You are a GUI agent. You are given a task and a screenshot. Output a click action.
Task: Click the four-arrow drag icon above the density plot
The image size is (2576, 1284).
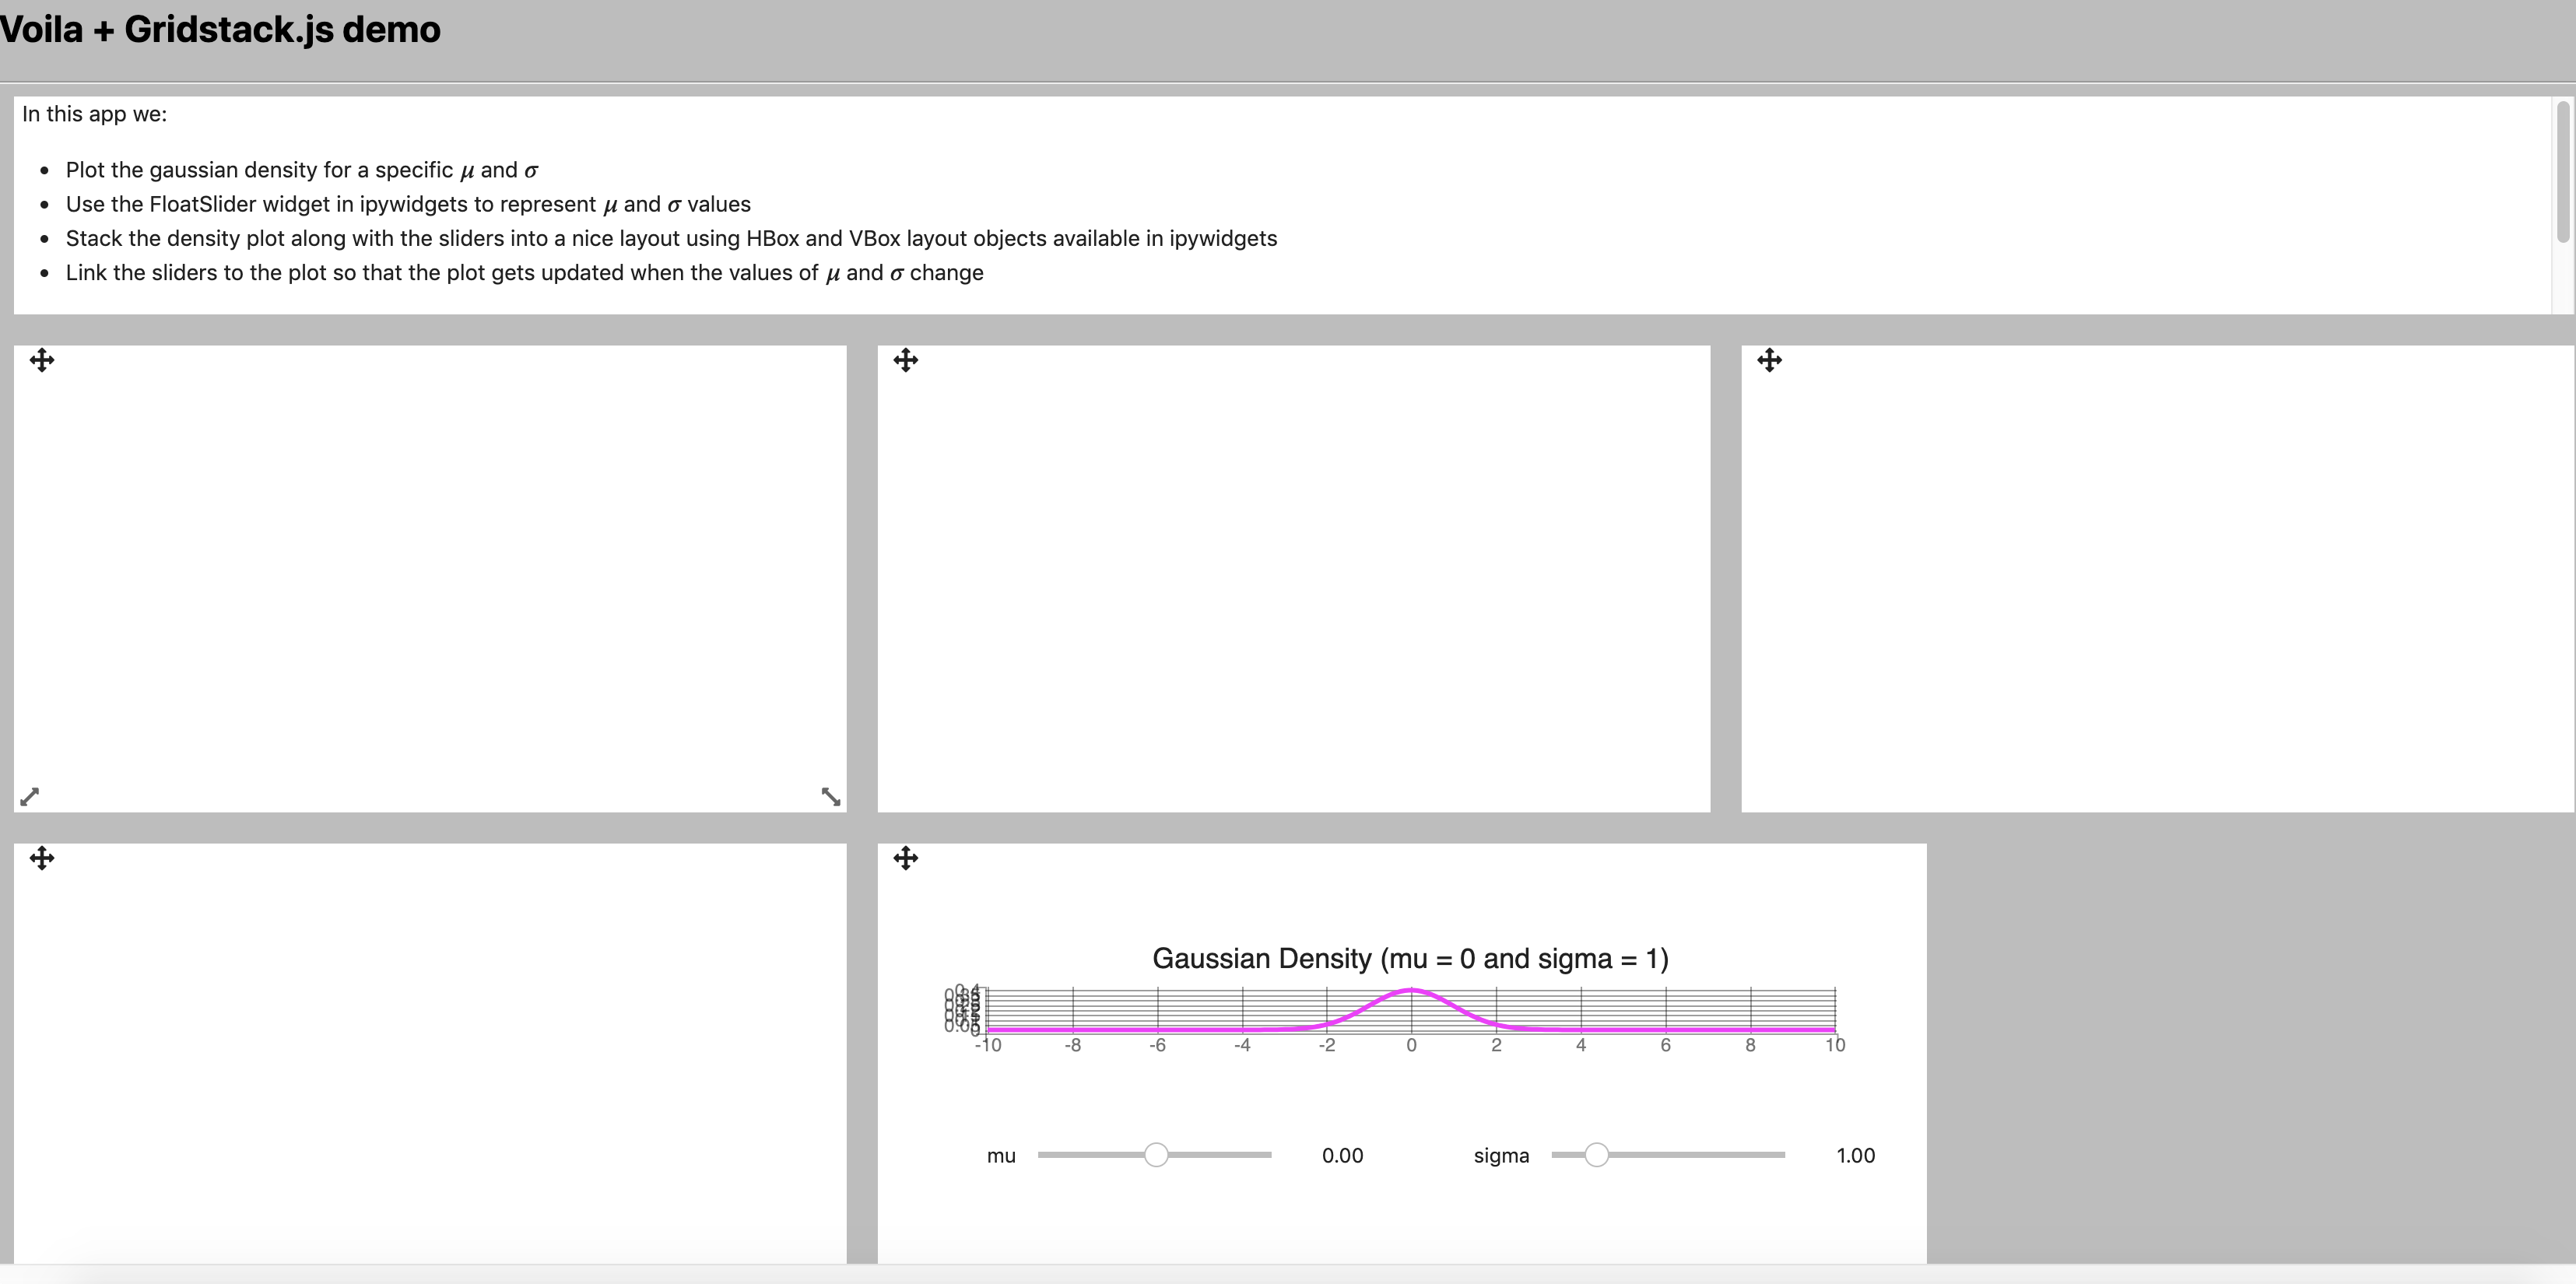tap(905, 858)
